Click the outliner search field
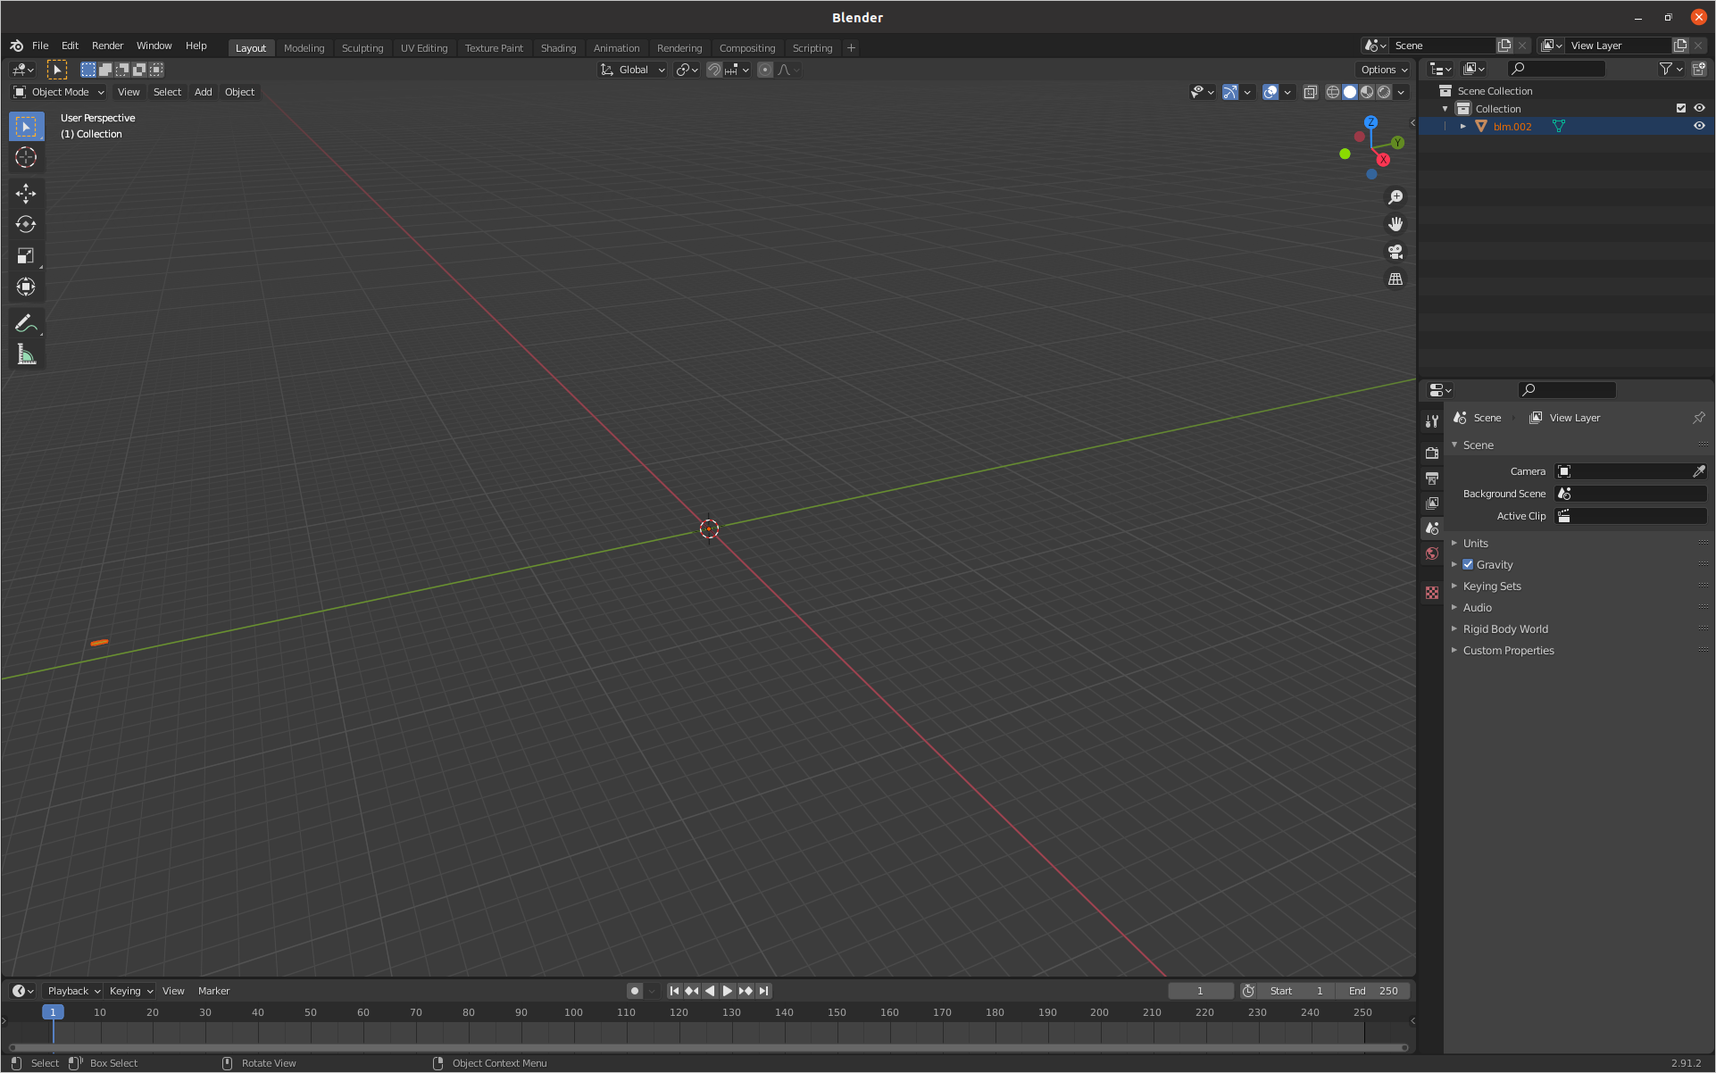The height and width of the screenshot is (1073, 1716). (x=1556, y=68)
